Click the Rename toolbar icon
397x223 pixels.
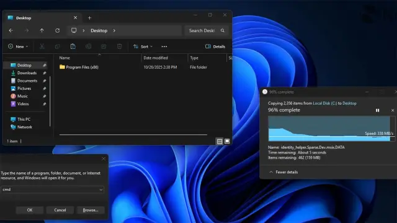pyautogui.click(x=88, y=46)
